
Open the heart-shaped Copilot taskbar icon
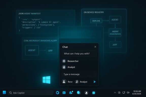coord(58,93)
